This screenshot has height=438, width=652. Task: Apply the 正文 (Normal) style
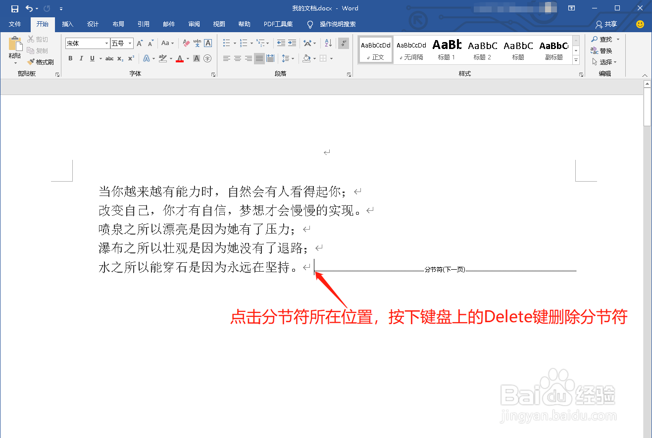coord(376,50)
